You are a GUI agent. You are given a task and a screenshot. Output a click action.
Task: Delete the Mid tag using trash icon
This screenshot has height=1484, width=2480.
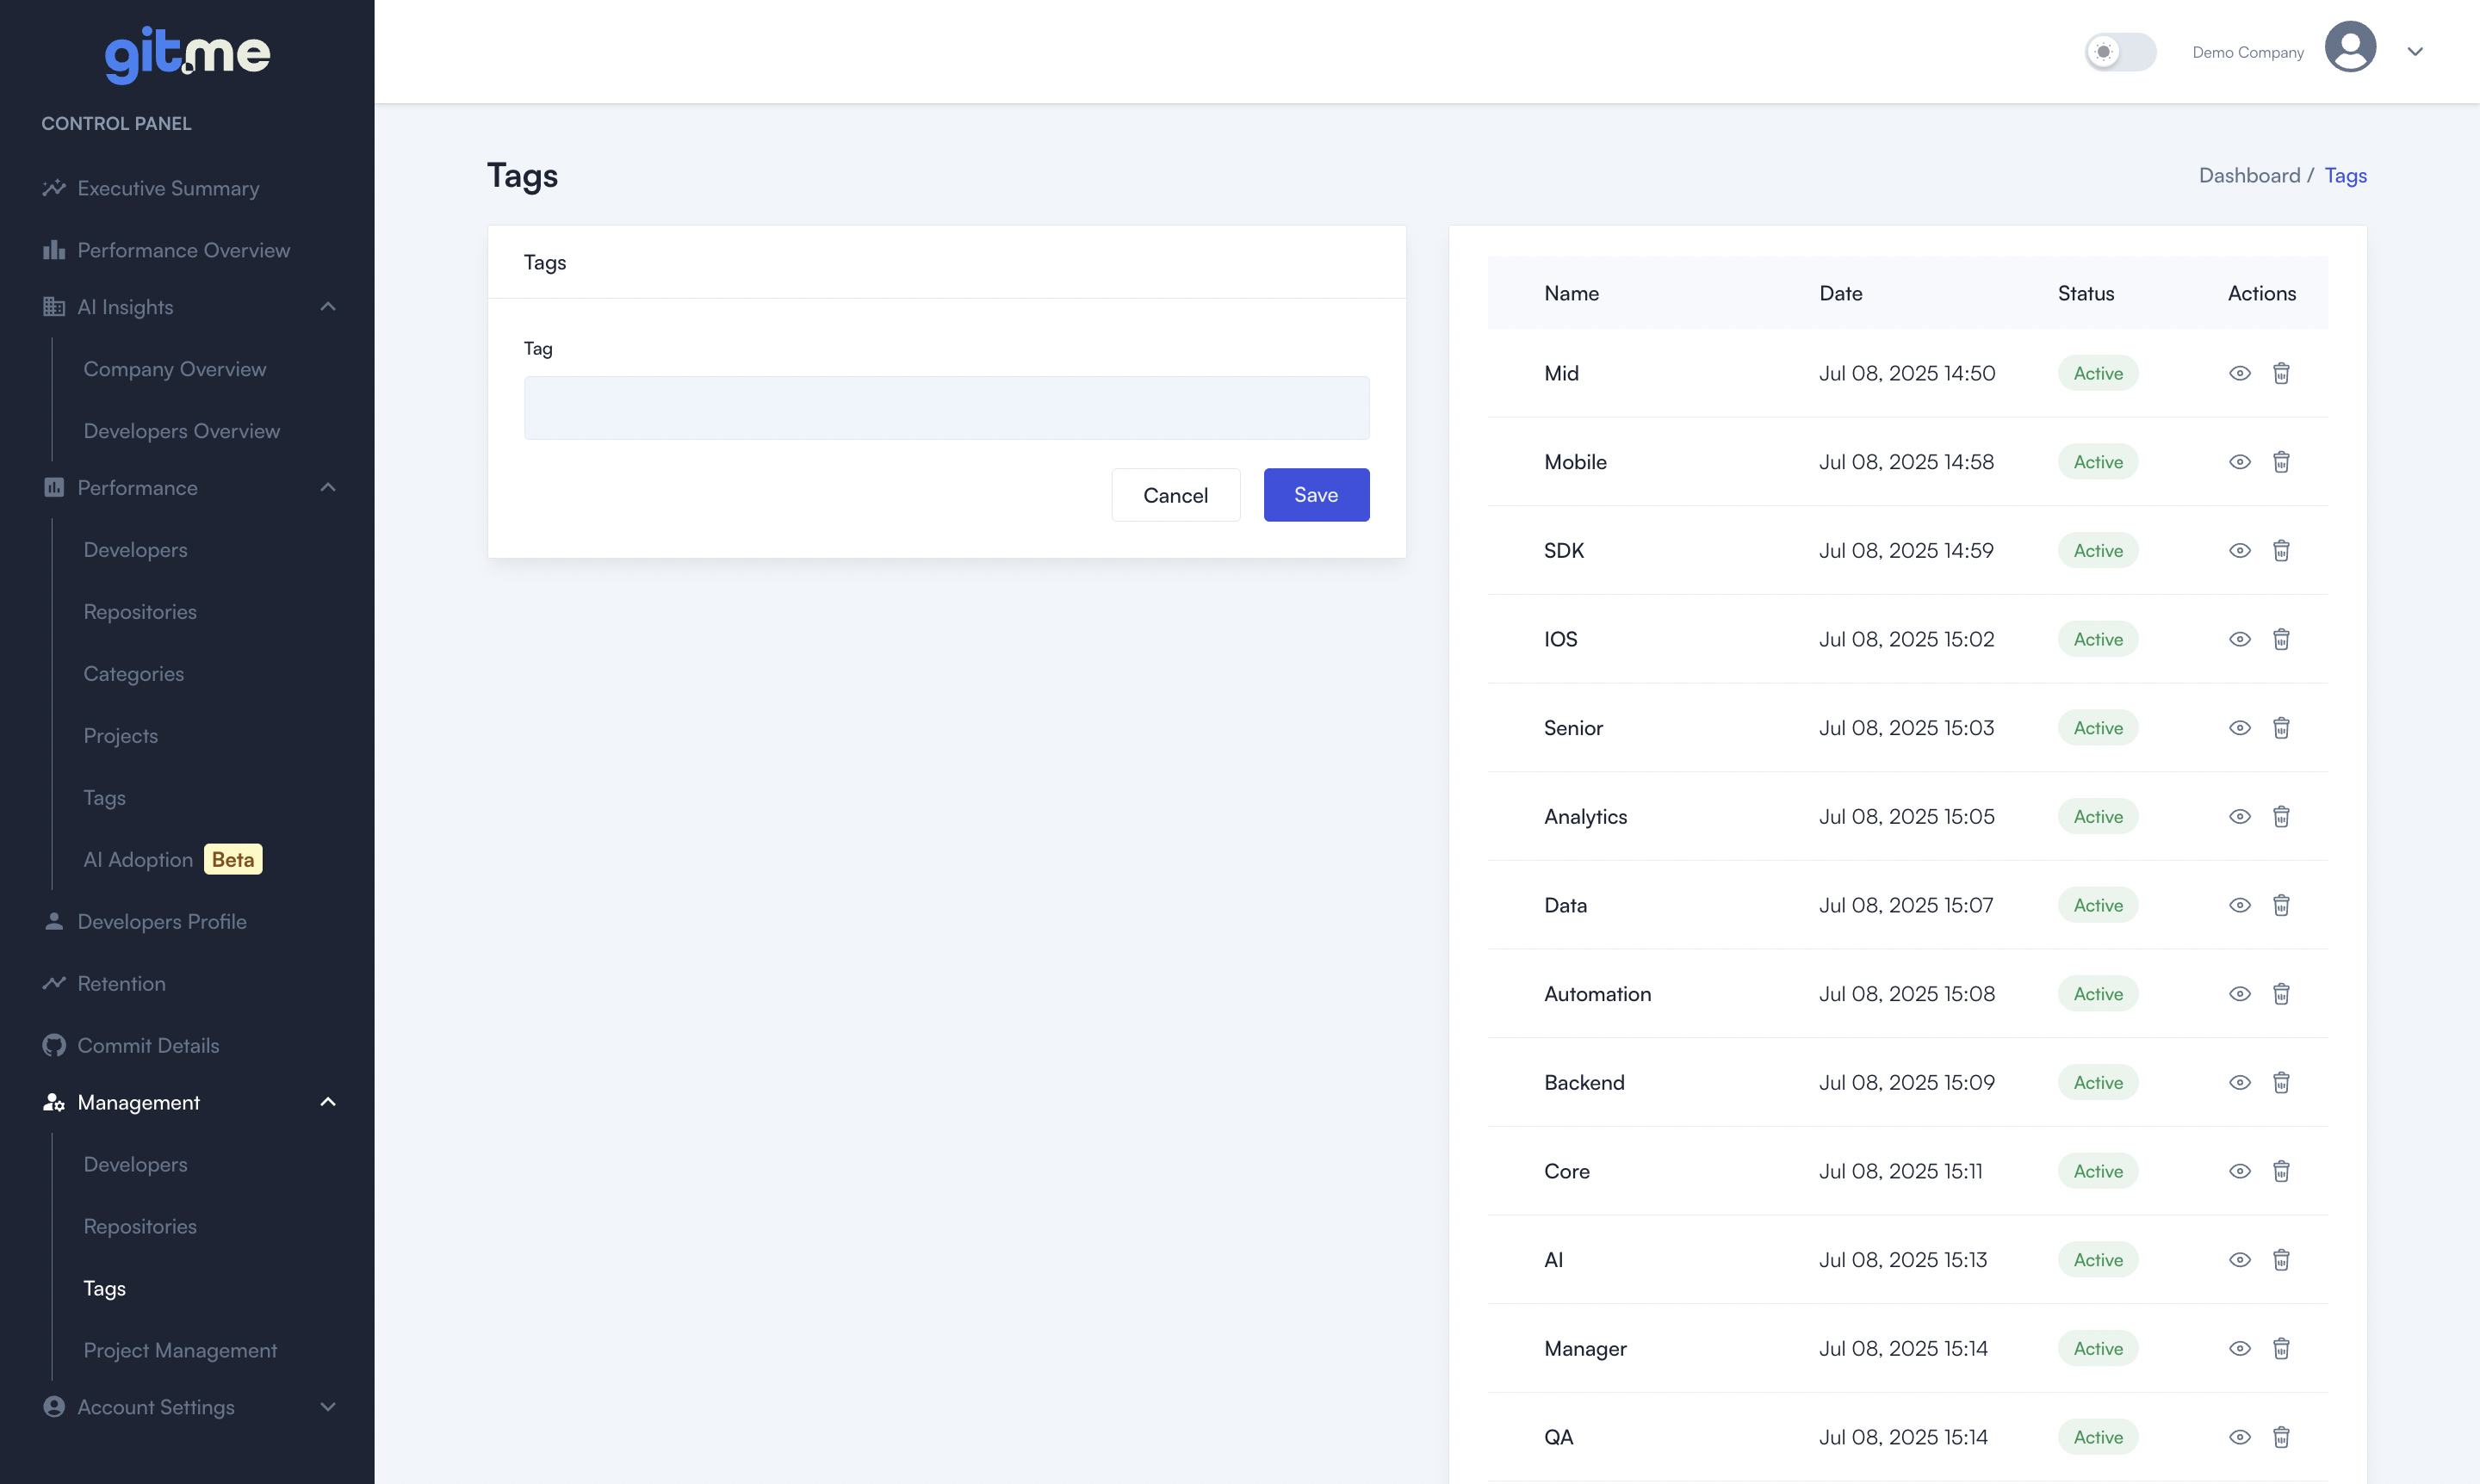(x=2281, y=373)
